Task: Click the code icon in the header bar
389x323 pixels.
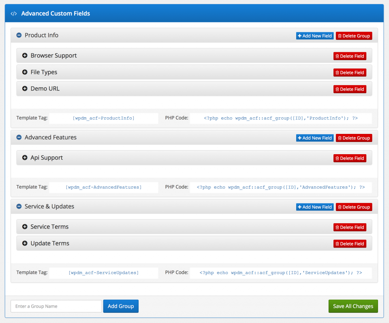Action: pyautogui.click(x=13, y=13)
